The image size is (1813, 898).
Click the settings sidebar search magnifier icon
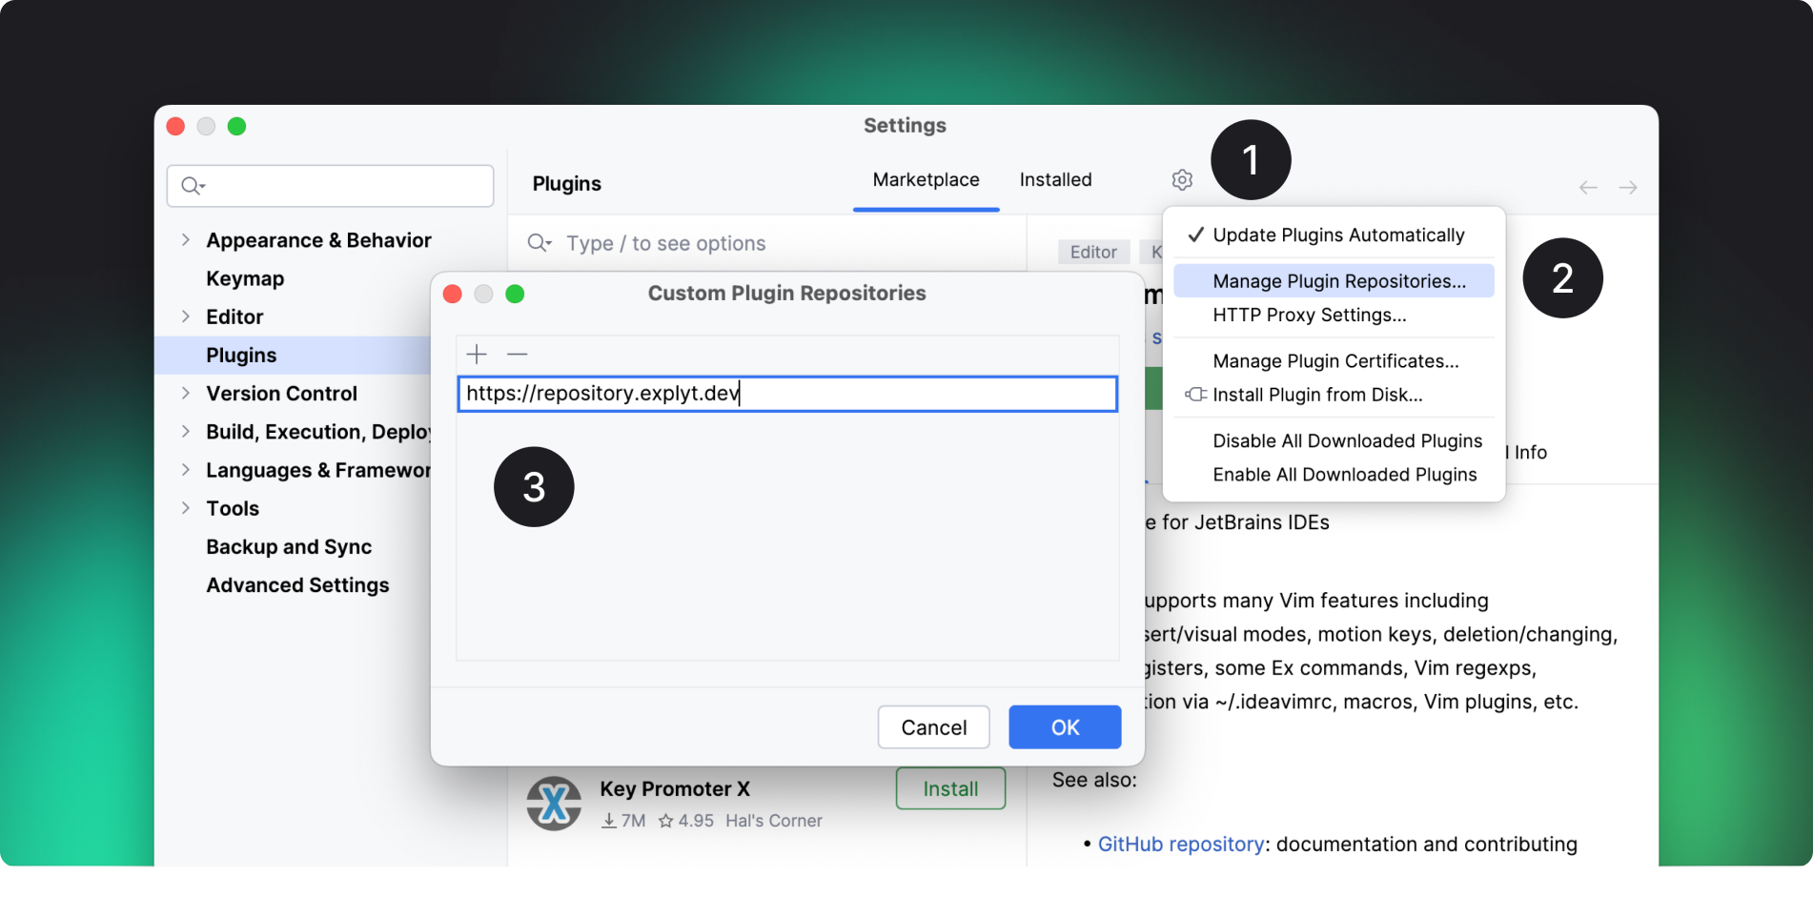(193, 186)
